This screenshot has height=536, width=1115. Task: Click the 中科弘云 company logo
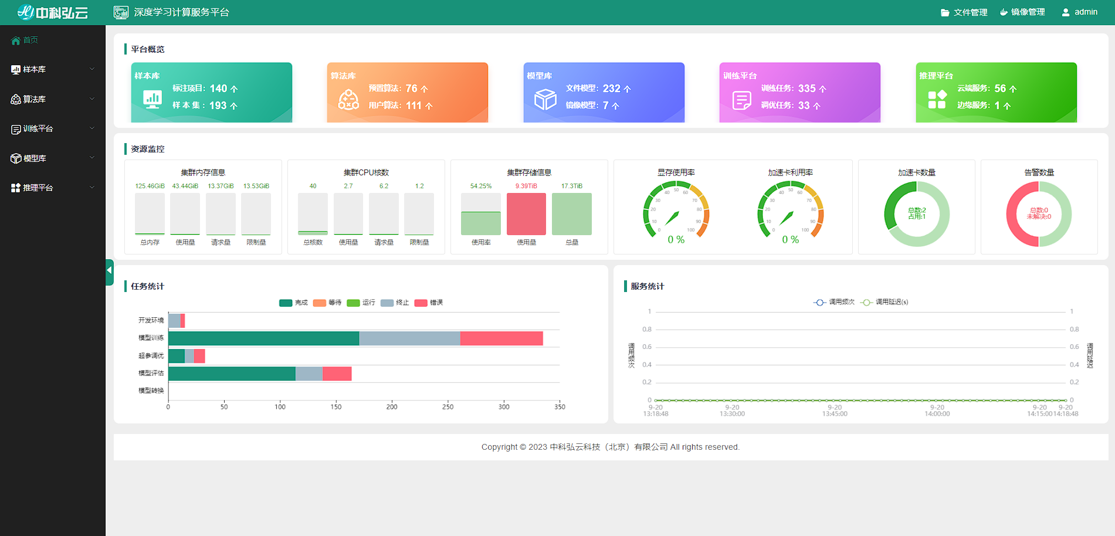pos(53,12)
